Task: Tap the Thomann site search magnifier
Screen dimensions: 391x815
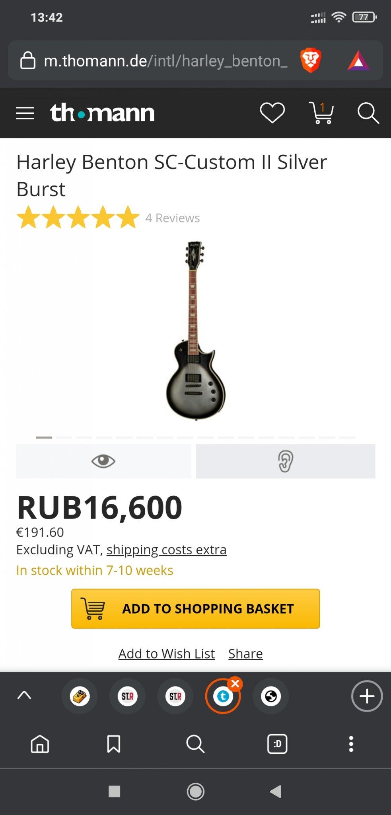Action: tap(368, 113)
